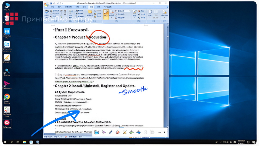Click the Save icon in quick access toolbar
259x146 pixels.
(x=51, y=3)
